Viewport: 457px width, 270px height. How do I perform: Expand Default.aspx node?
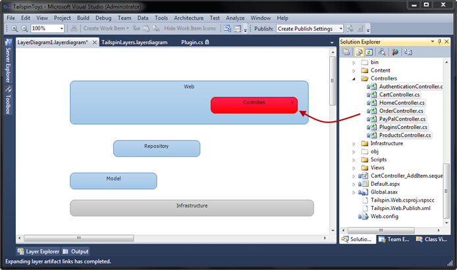click(354, 184)
